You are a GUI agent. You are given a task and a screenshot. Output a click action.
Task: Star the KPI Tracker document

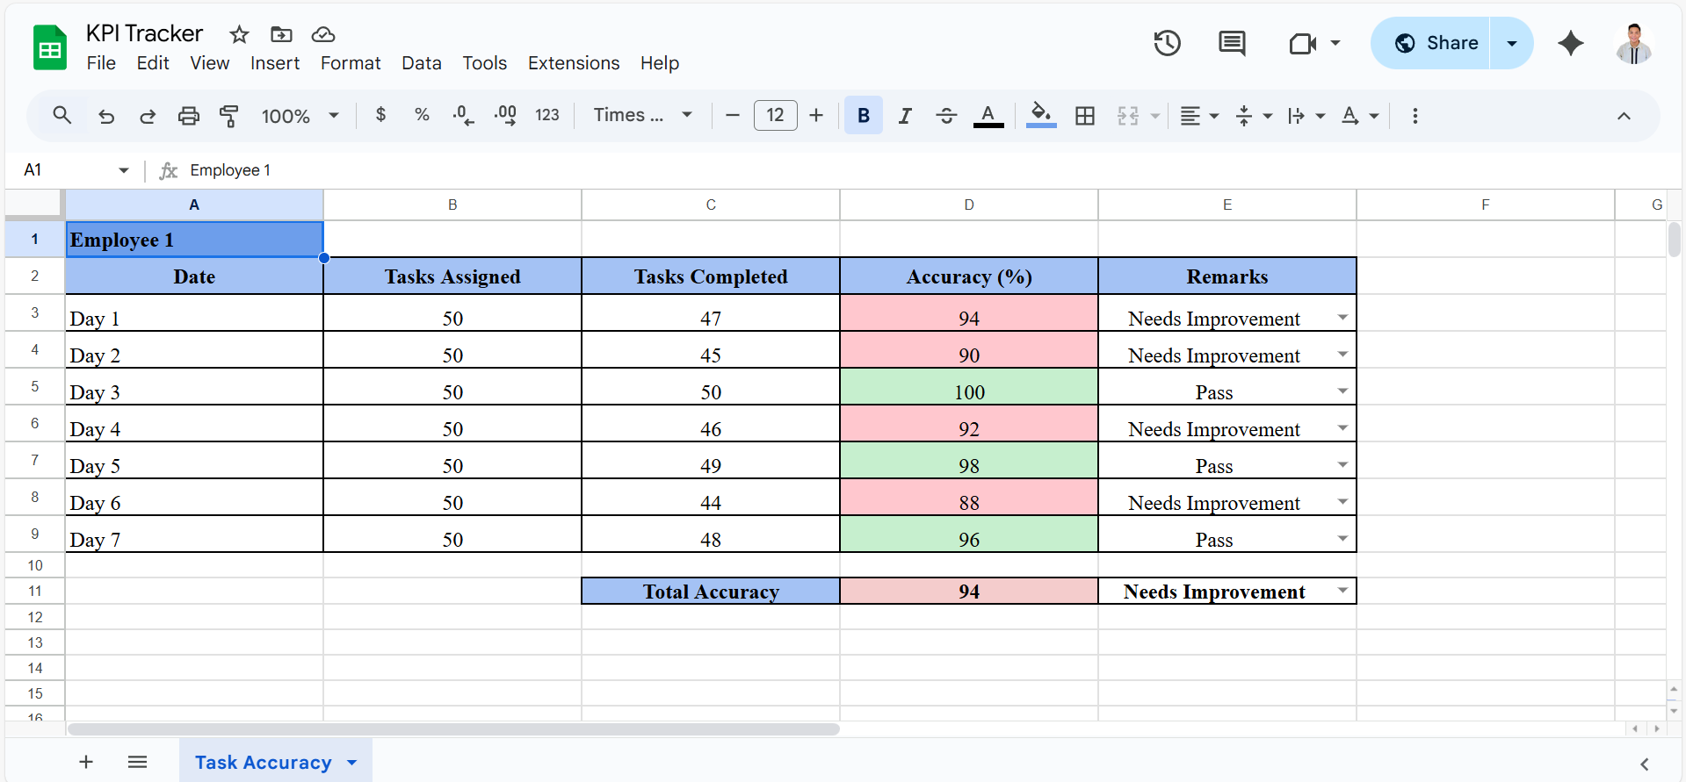click(239, 34)
